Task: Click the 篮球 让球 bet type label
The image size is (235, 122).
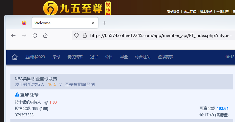Action: pos(29,95)
